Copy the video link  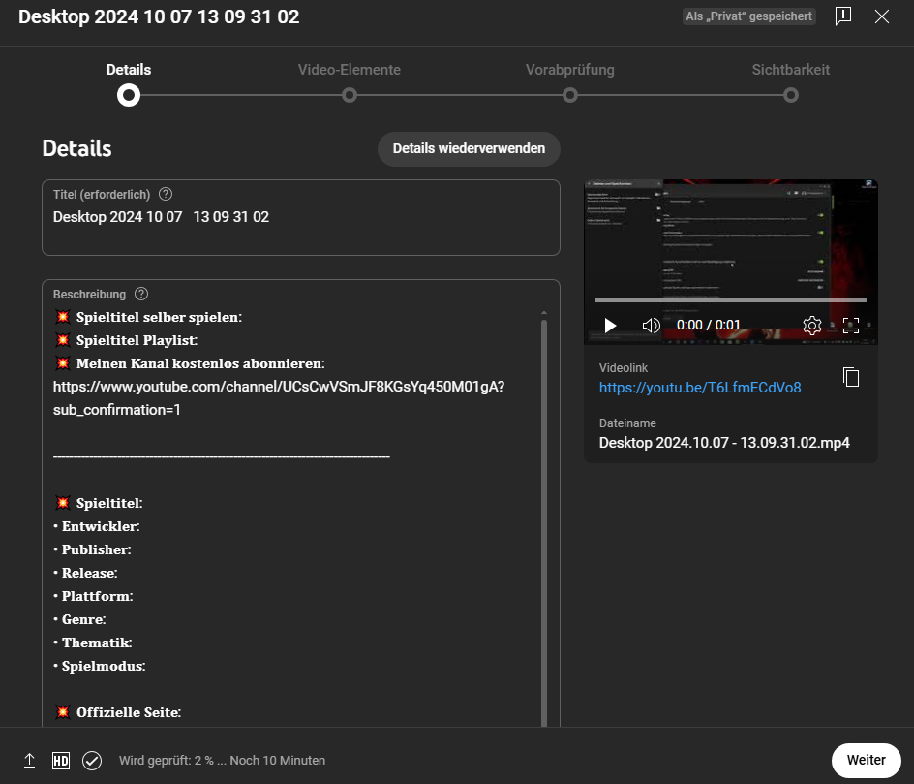[851, 377]
